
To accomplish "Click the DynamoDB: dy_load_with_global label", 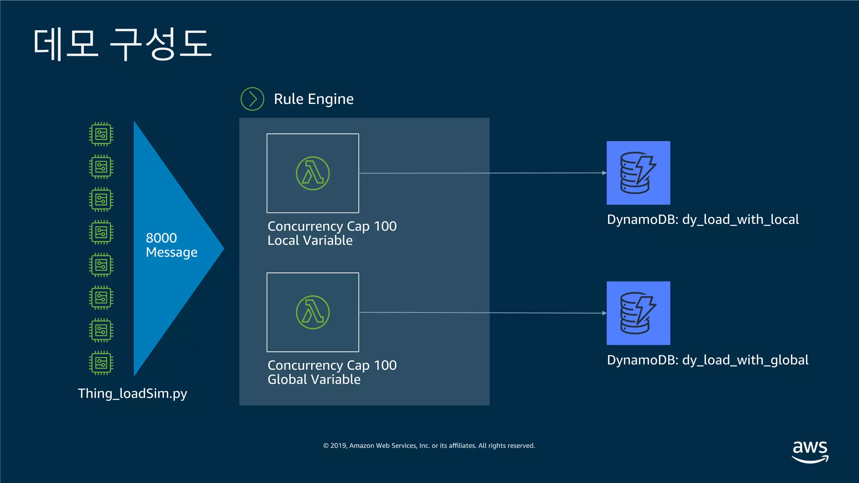I will pos(707,360).
